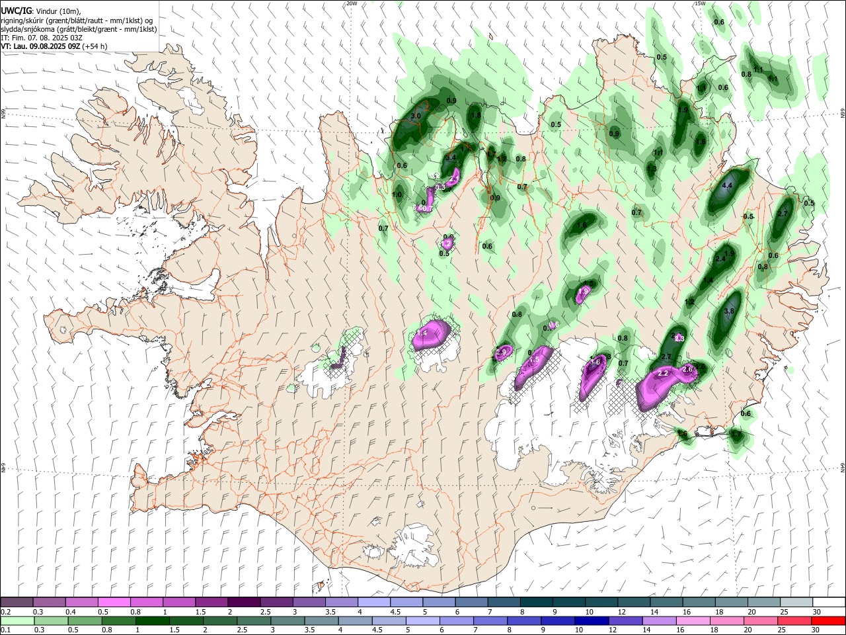
Task: Click the 2.2 value in the purple snow area
Action: (x=664, y=374)
